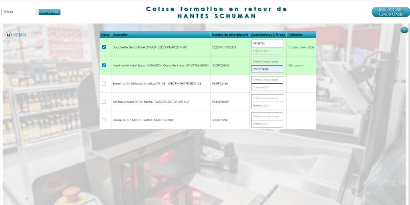Image resolution: width=410 pixels, height=205 pixels.
Task: Click the barcode field for Imprimante Epson
Action: 267,62
